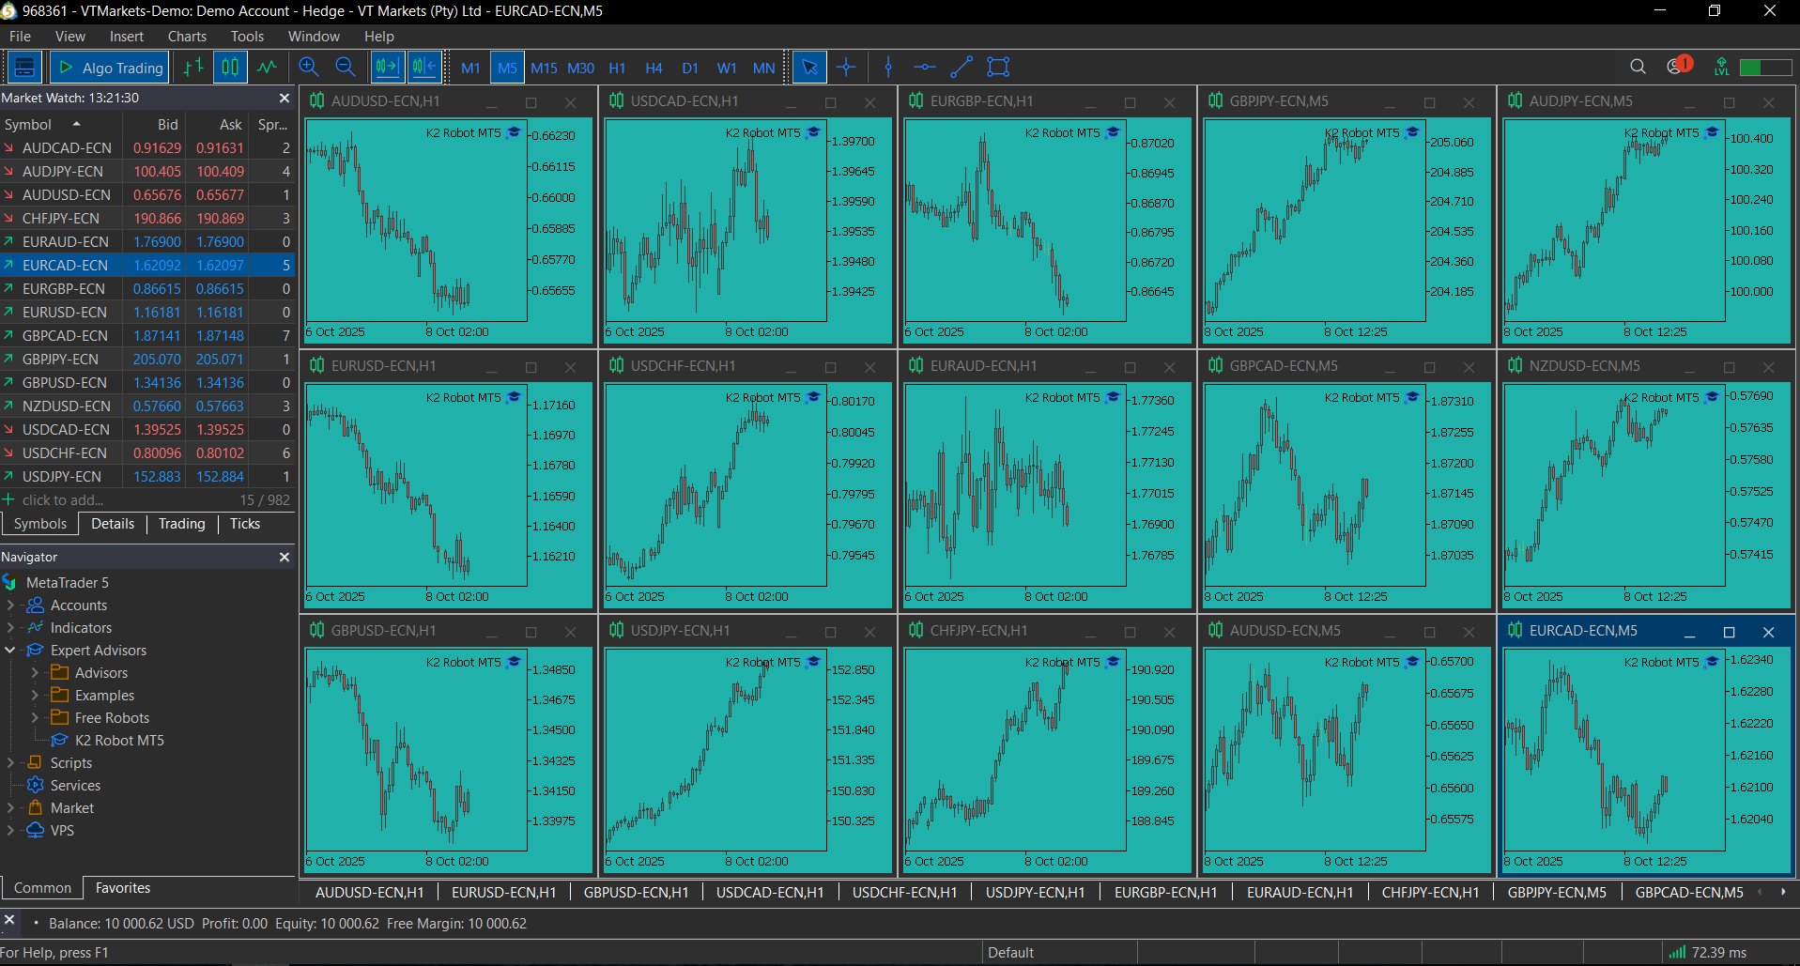
Task: Open the Insert menu
Action: click(127, 37)
